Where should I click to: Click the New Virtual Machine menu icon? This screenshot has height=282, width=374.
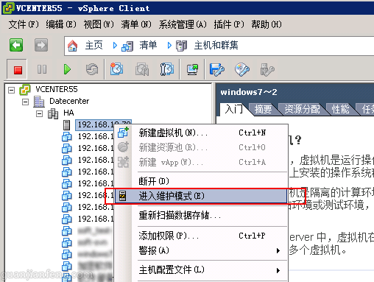[x=123, y=133]
